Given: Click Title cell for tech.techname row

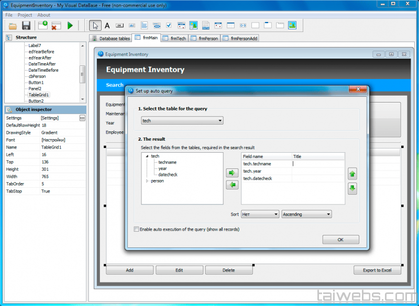Looking at the screenshot, I should [318, 164].
